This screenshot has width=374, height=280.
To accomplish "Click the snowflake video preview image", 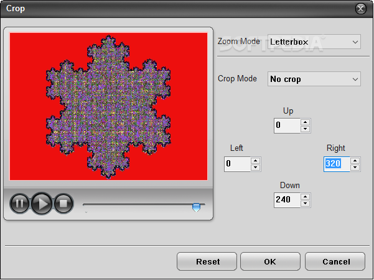I will click(x=108, y=107).
